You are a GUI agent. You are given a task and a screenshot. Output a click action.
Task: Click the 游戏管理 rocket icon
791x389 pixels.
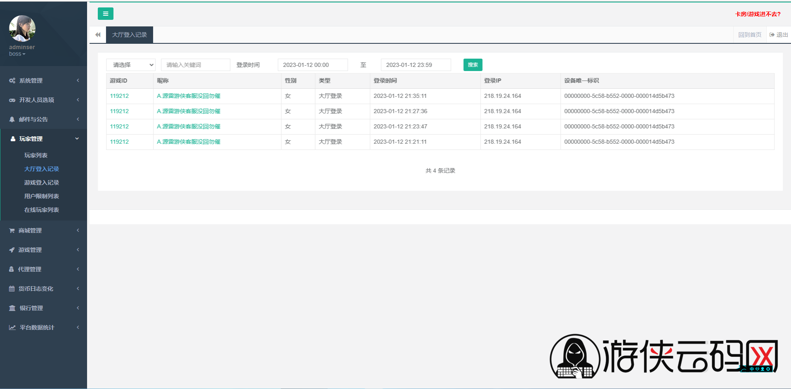coord(12,250)
